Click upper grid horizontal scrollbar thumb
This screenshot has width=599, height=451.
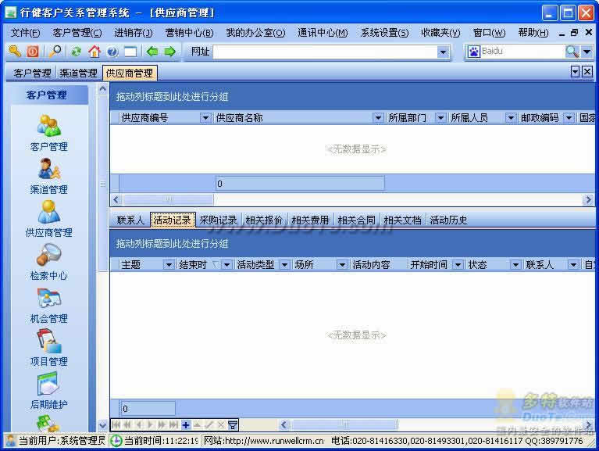[x=169, y=199]
